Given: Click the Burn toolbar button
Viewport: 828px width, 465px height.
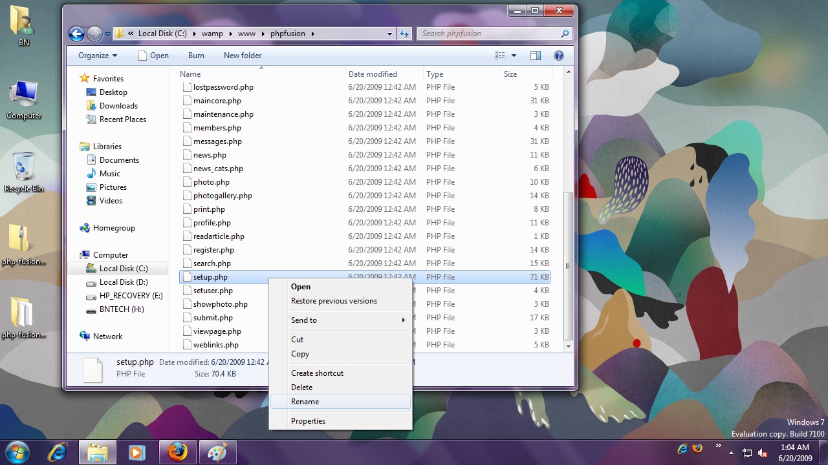Looking at the screenshot, I should pos(196,56).
